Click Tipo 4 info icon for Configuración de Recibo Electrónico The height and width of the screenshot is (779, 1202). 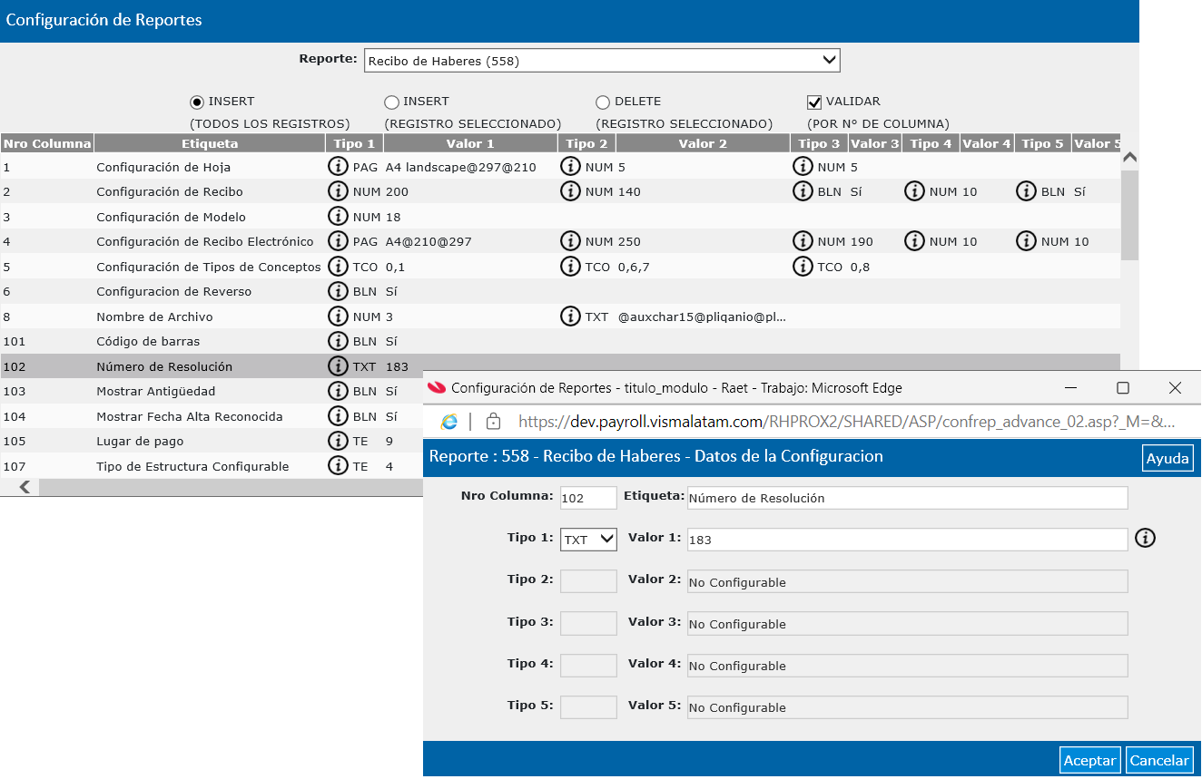(x=914, y=241)
